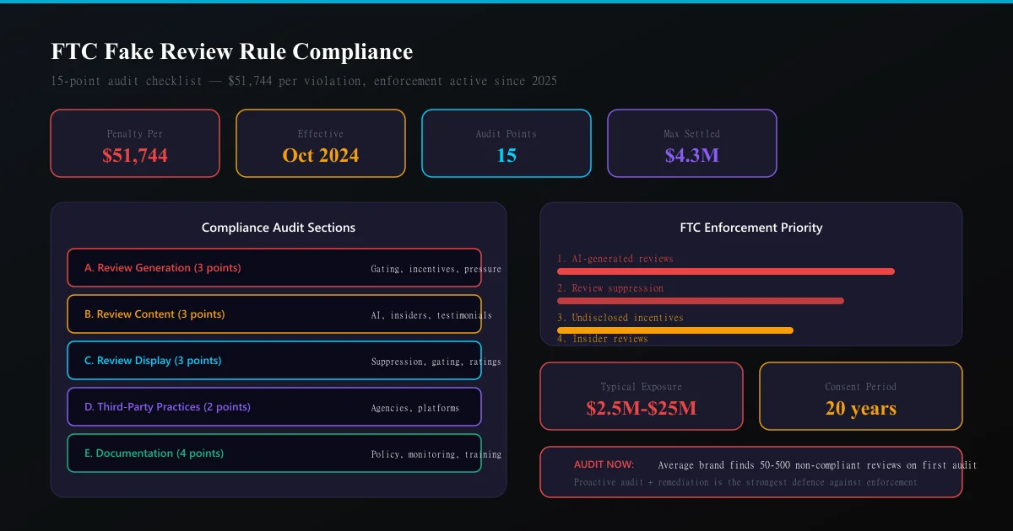
Task: Click the text 'Gating, incentives, pressure'
Action: tap(436, 269)
